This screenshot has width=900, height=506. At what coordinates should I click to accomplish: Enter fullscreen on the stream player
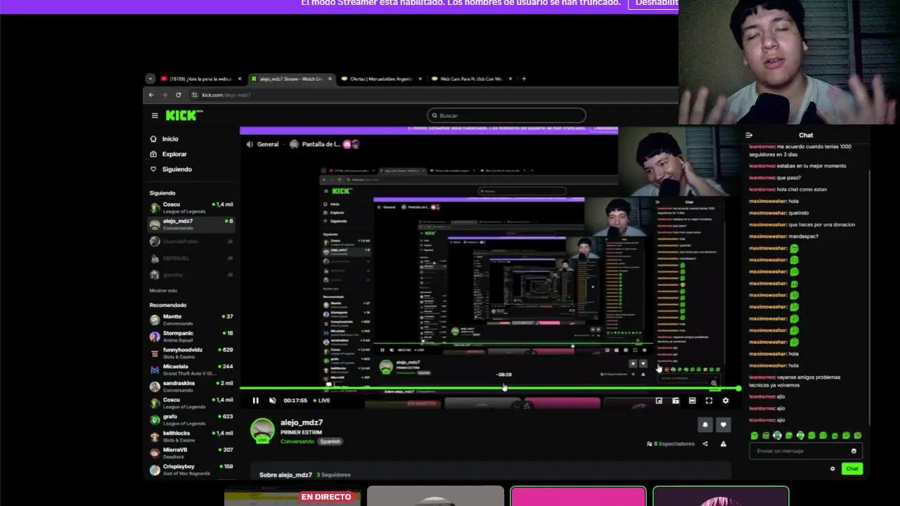709,401
